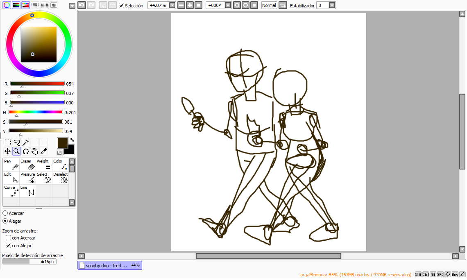Choose the Line linework tool
467x280 pixels.
point(28,191)
